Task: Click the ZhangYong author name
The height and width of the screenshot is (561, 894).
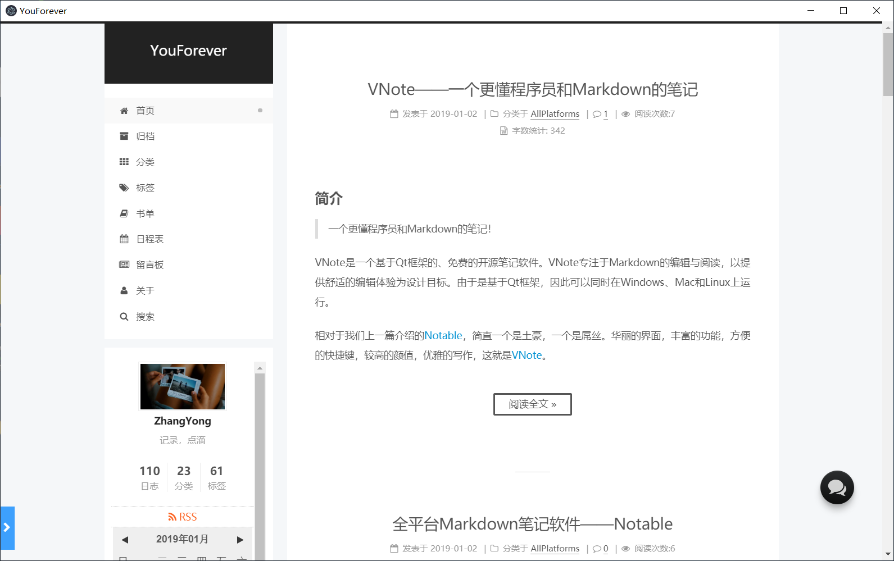Action: [183, 421]
